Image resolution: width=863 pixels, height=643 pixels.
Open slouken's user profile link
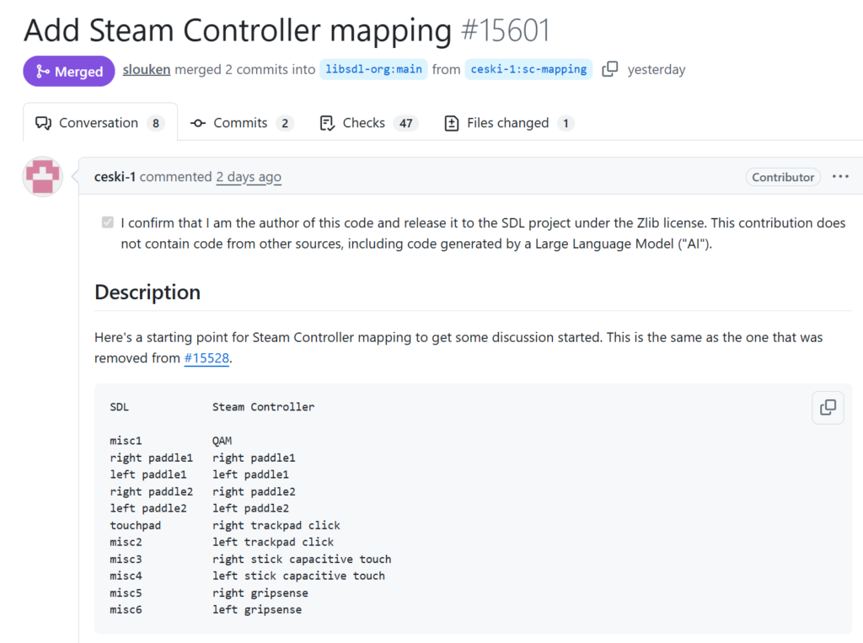pyautogui.click(x=147, y=69)
